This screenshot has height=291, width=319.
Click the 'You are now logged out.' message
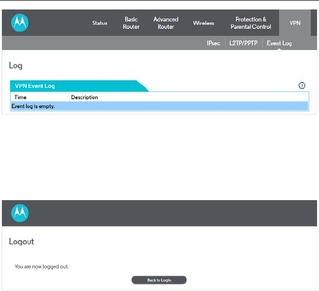(x=42, y=267)
